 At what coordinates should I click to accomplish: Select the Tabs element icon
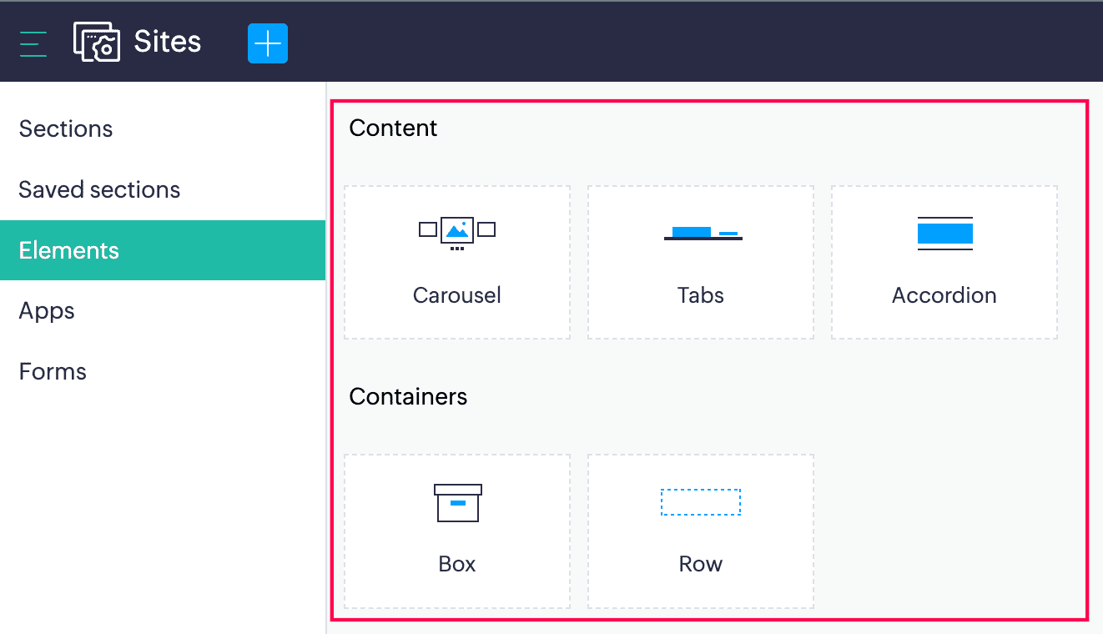pos(703,233)
